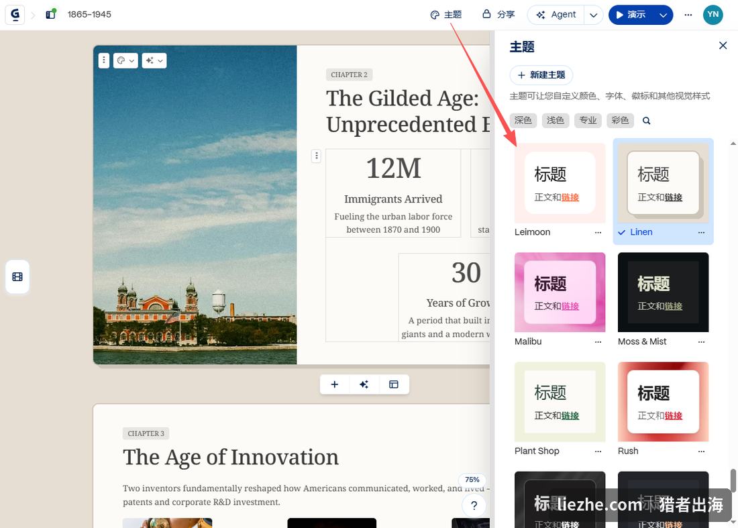This screenshot has height=528, width=738.
Task: Select the Malibu theme thumbnail
Action: point(560,293)
